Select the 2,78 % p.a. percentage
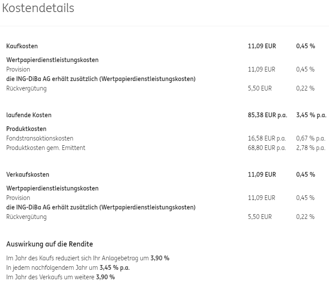Viewport: 329px width, 284px height. click(x=310, y=148)
